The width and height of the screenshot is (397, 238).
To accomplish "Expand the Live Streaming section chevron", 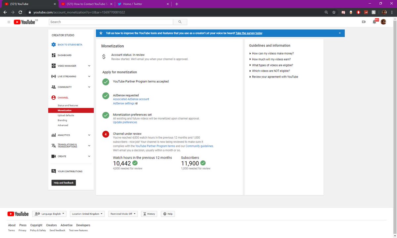I will pos(89,76).
